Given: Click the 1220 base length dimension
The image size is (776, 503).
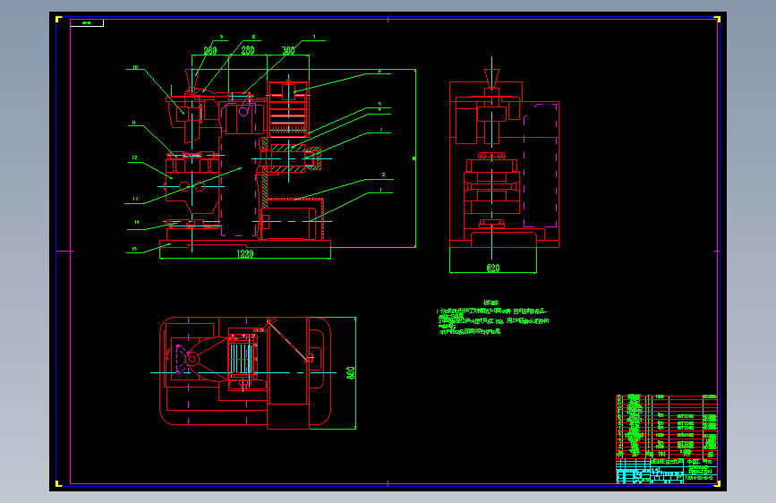Looking at the screenshot, I should (x=245, y=254).
